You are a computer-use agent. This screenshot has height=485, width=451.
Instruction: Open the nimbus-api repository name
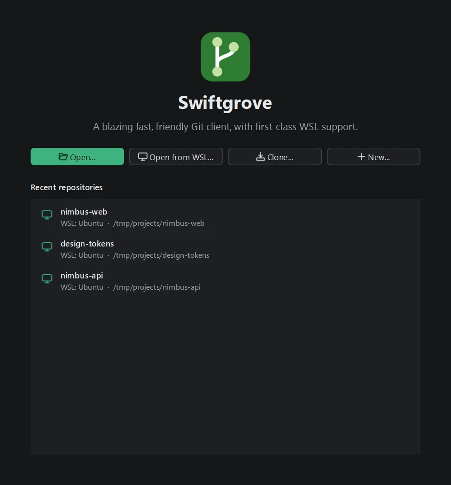coord(82,276)
